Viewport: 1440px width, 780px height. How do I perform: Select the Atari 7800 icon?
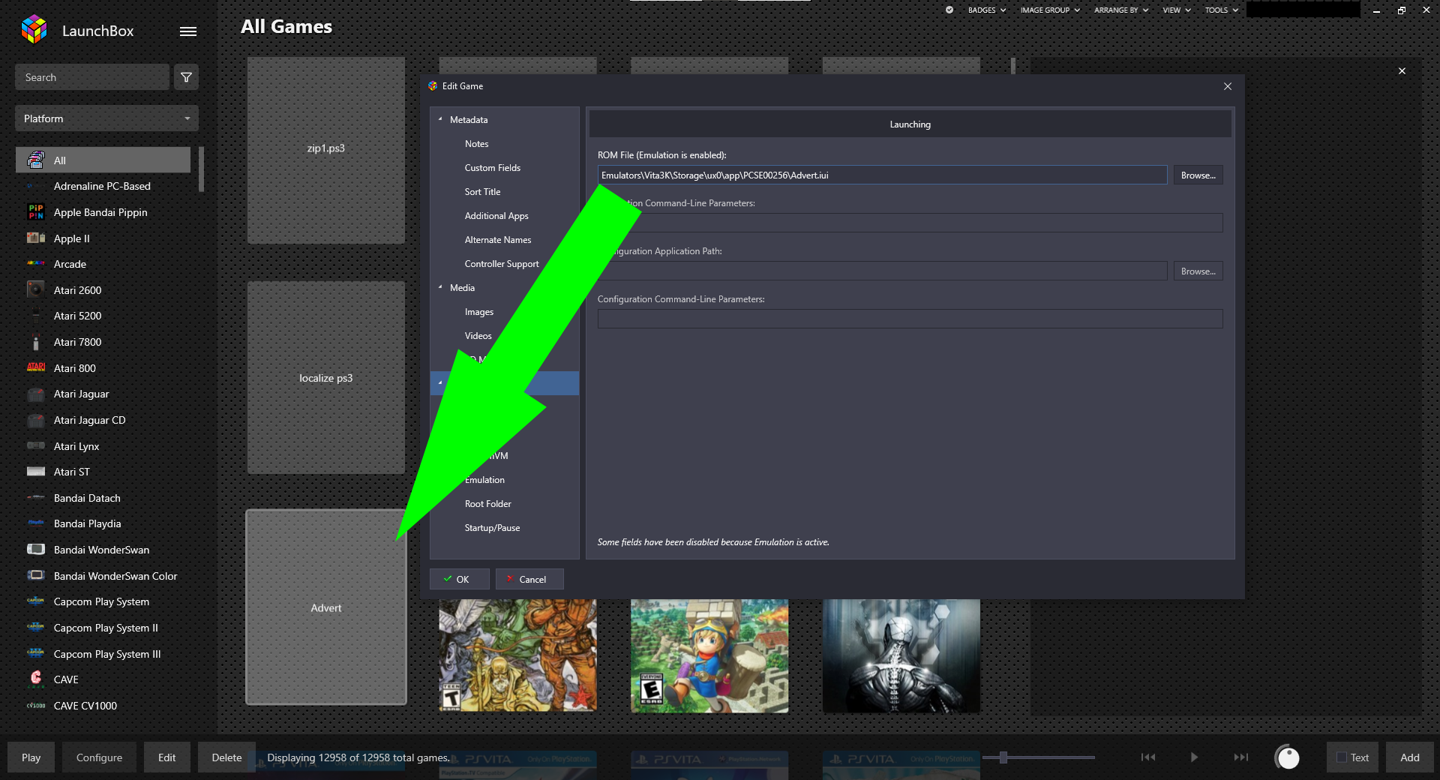[x=35, y=342]
